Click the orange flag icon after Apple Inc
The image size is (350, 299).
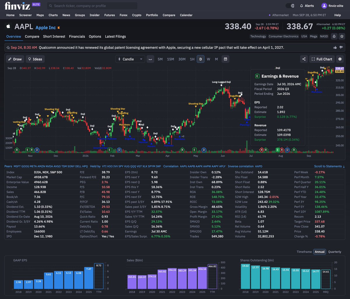(59, 28)
